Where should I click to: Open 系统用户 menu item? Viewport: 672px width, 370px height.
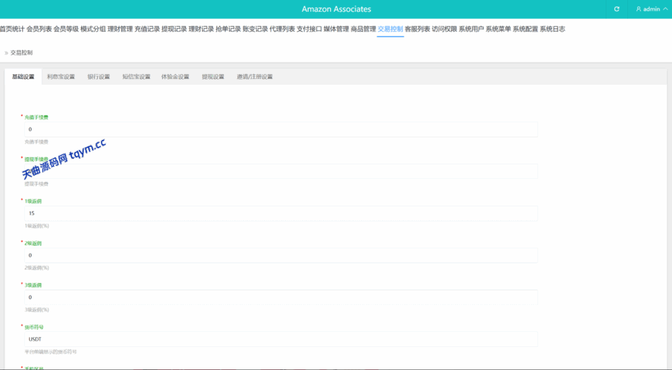click(471, 29)
